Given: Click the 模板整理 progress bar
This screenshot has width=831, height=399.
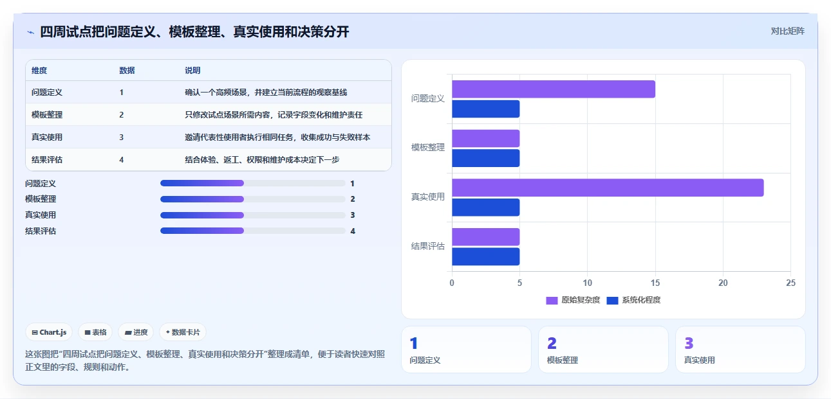Looking at the screenshot, I should (x=253, y=199).
